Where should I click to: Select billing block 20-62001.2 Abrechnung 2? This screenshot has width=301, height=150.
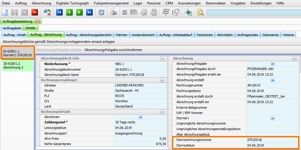[x=17, y=65]
